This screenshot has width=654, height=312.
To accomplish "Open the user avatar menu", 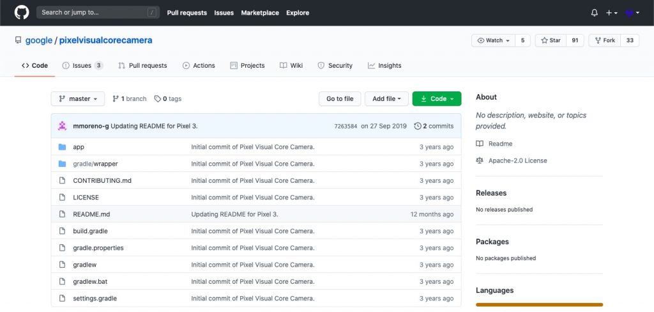I will tap(632, 13).
